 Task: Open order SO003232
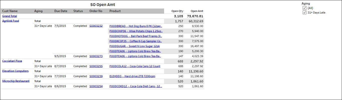click(x=96, y=26)
